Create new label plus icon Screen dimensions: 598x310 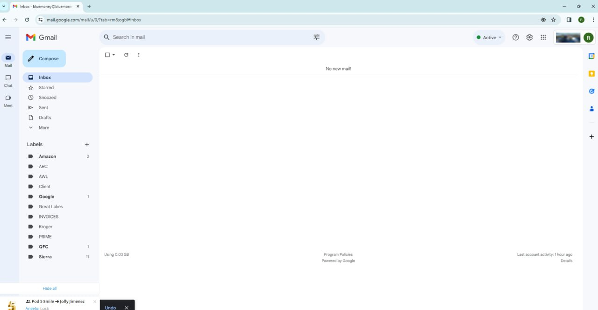click(x=87, y=145)
